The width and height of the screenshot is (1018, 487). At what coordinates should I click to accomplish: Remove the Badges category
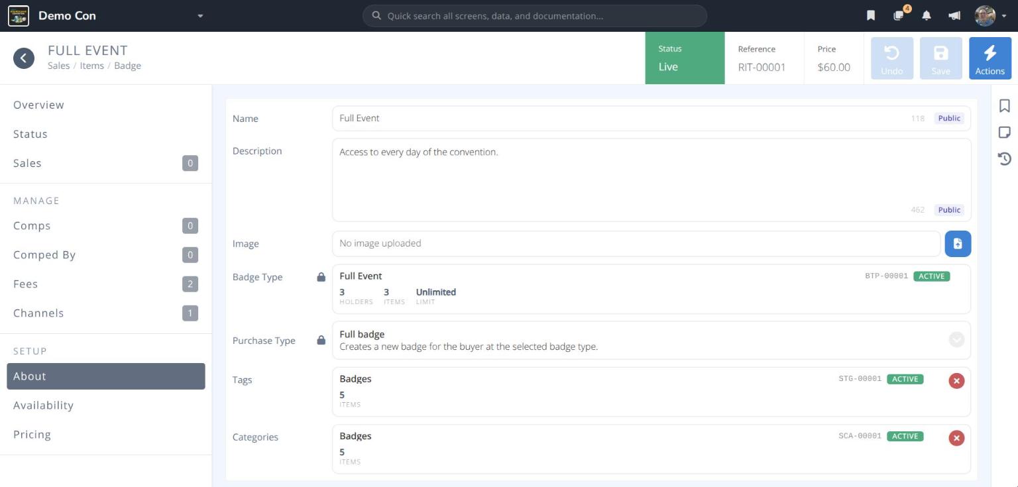pyautogui.click(x=956, y=438)
